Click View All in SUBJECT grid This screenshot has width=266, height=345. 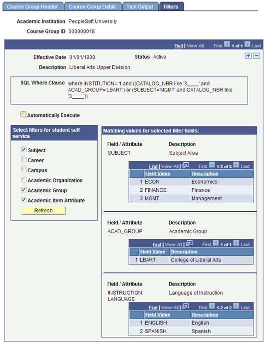click(170, 166)
